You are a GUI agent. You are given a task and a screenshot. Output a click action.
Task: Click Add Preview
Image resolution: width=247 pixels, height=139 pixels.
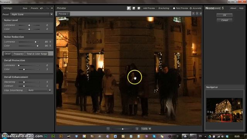click(149, 8)
